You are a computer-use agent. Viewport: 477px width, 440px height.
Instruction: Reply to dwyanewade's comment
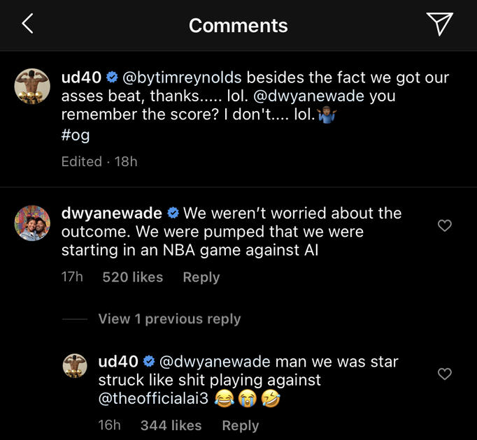(201, 277)
